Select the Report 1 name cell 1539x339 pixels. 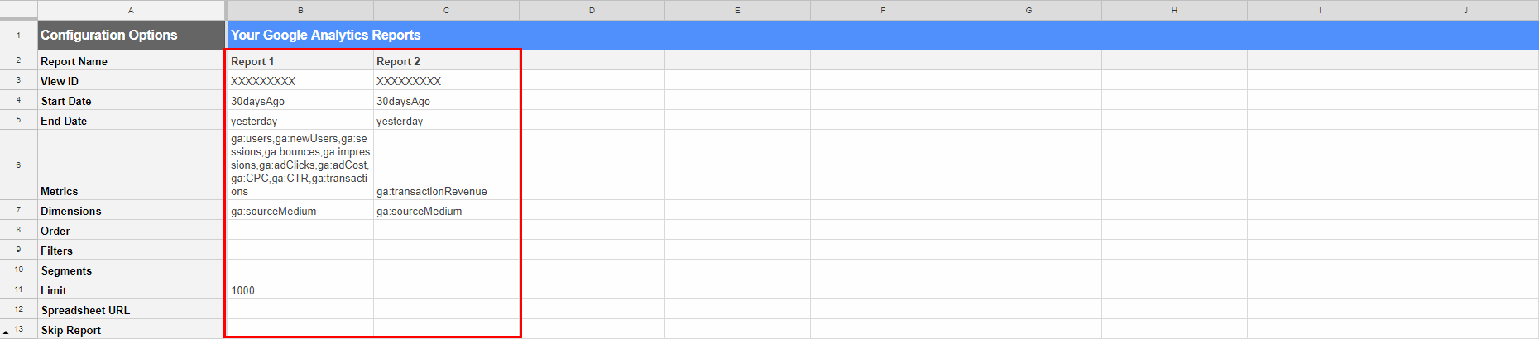[x=300, y=61]
